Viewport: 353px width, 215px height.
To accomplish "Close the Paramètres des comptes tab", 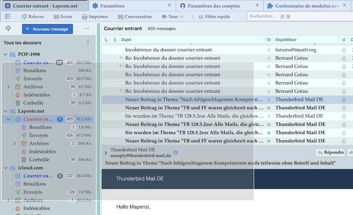I will 257,5.
